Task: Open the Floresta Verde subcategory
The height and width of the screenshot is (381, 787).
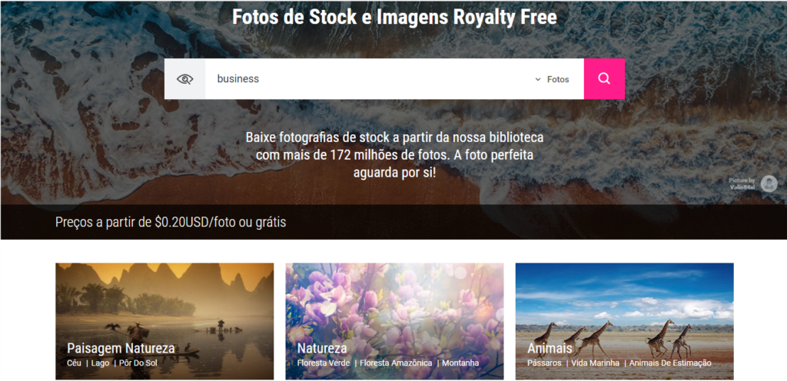Action: pyautogui.click(x=324, y=363)
